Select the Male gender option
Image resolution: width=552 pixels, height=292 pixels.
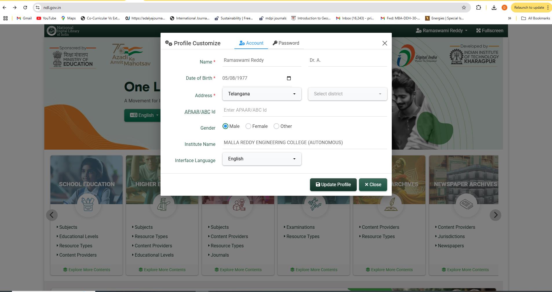tap(225, 126)
